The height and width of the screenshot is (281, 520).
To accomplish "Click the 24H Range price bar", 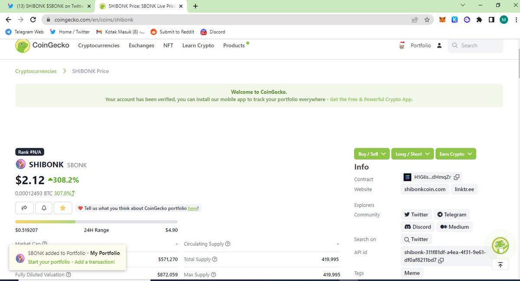I will tap(96, 222).
